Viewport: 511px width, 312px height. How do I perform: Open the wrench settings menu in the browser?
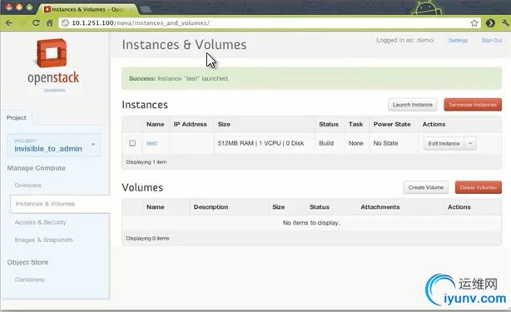tap(505, 23)
